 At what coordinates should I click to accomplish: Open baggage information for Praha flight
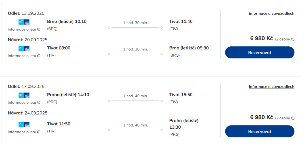[x=271, y=87]
